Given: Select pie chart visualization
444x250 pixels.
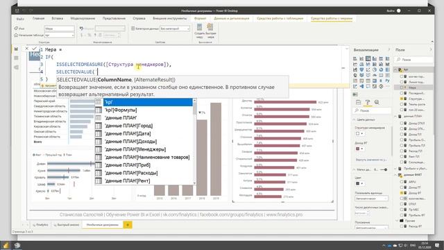Looking at the screenshot, I should pyautogui.click(x=375, y=69).
